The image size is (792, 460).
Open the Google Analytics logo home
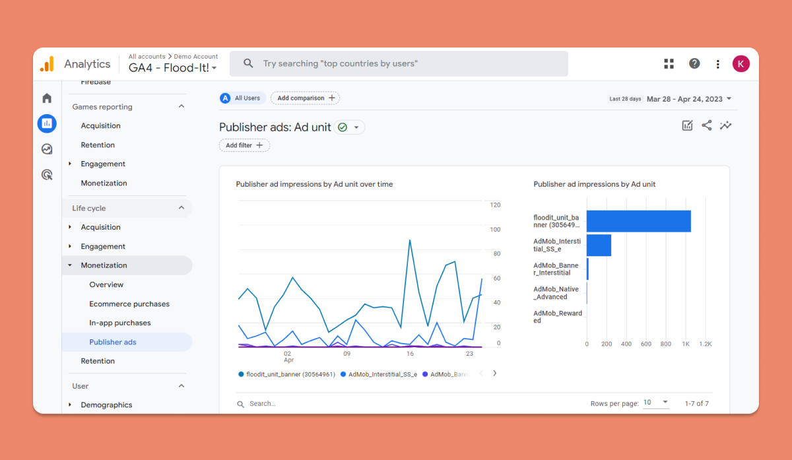[x=47, y=64]
